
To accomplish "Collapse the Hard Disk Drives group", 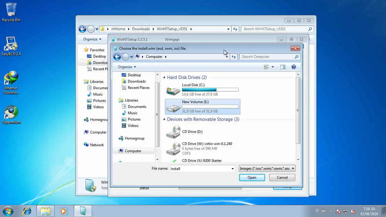I will point(164,77).
